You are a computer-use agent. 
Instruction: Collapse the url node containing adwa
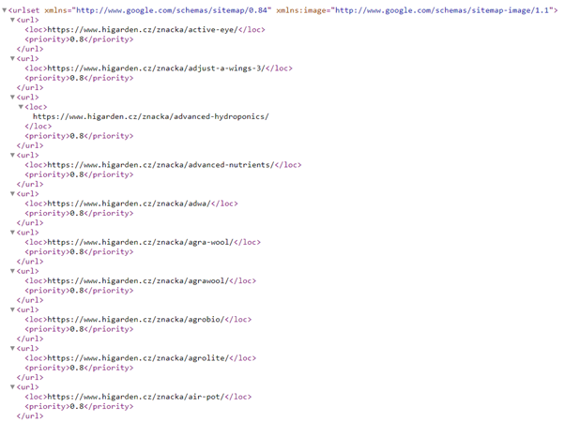(x=12, y=193)
